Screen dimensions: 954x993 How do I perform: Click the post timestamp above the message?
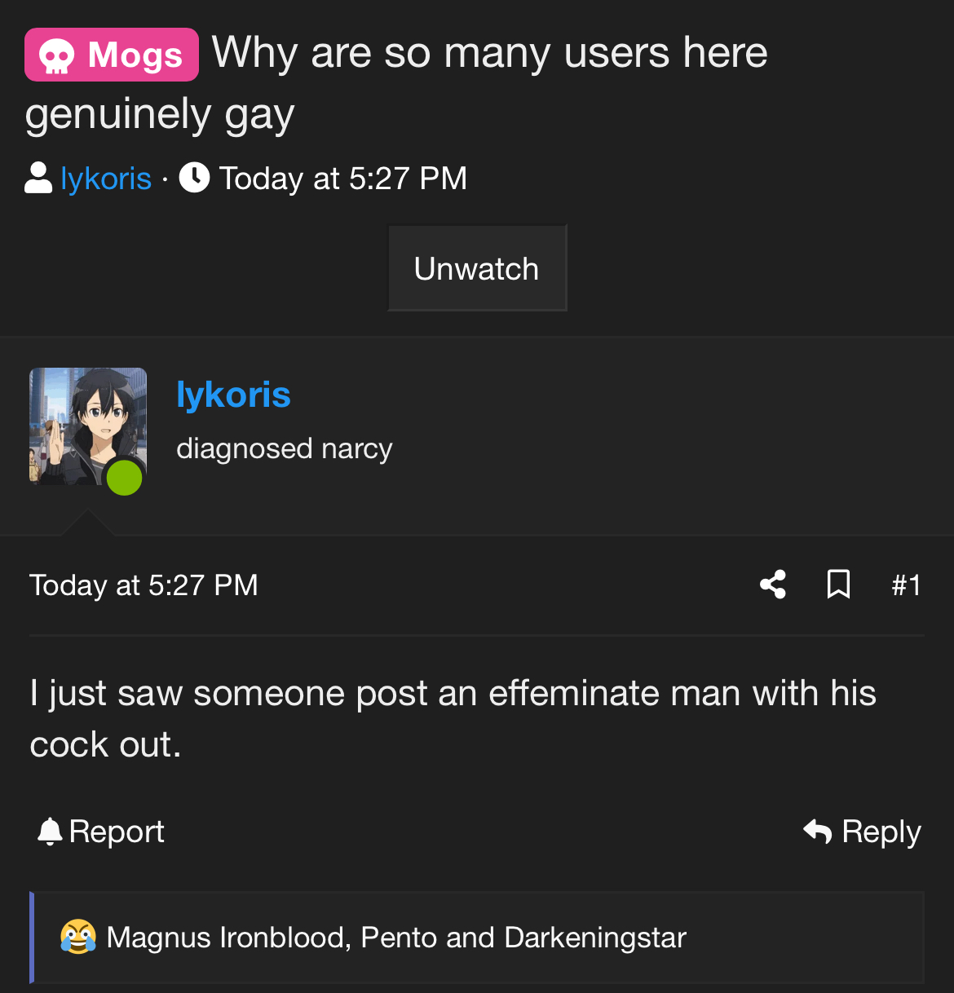(144, 585)
